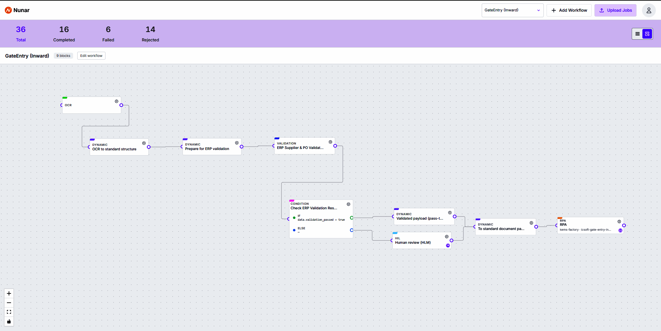Click the job count badge on RPA block
661x331 pixels.
[x=620, y=230]
